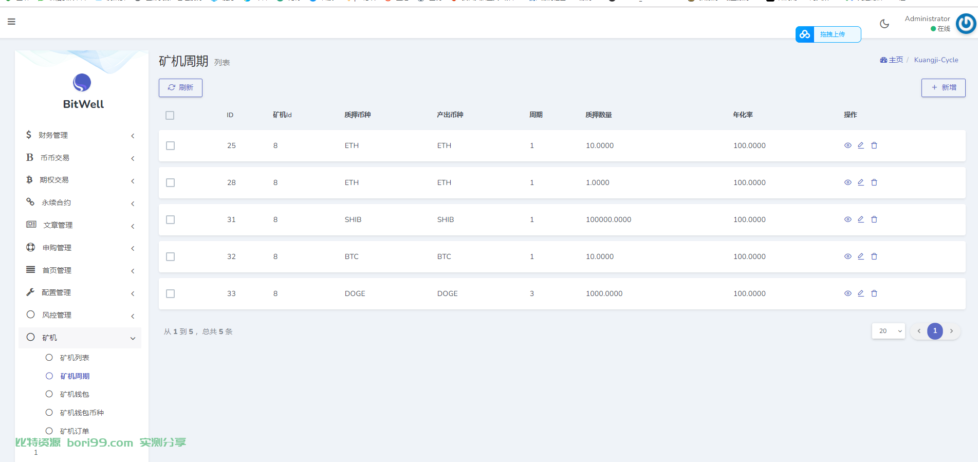Expand the 财务管理 menu chevron
The height and width of the screenshot is (462, 978).
point(133,136)
